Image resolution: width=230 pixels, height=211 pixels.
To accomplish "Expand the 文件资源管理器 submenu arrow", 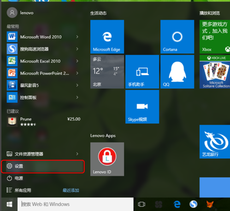I will (x=77, y=154).
